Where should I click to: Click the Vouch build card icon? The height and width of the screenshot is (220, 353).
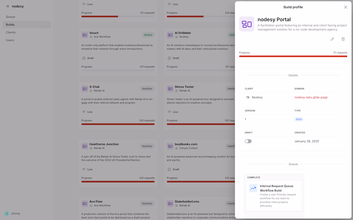coord(85,35)
